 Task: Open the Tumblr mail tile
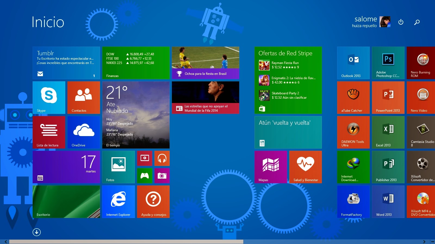click(66, 63)
